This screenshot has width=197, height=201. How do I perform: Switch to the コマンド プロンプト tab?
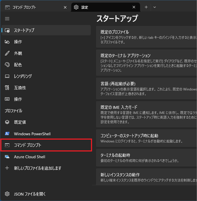[x=36, y=7]
